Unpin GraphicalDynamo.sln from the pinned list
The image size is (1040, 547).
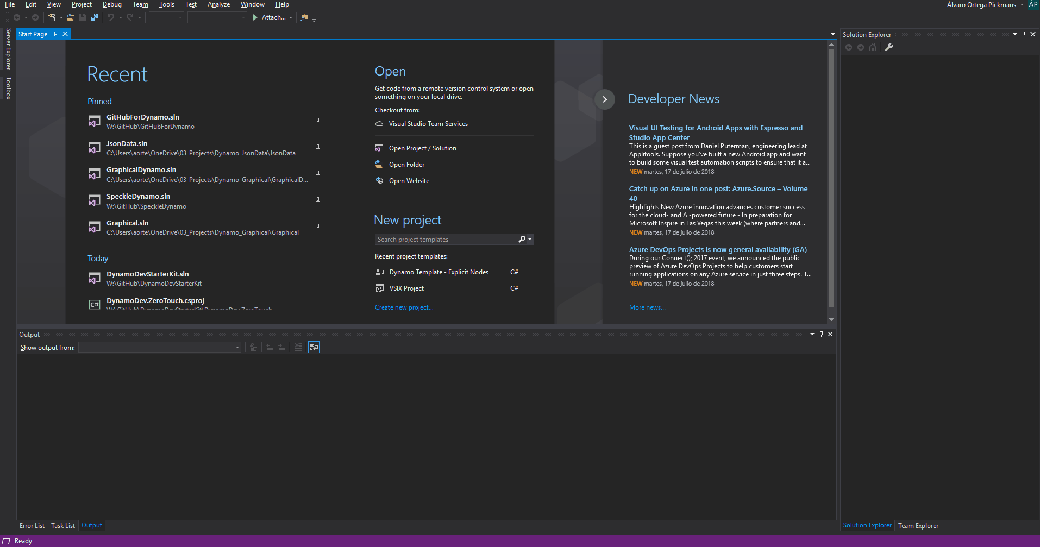pyautogui.click(x=318, y=174)
